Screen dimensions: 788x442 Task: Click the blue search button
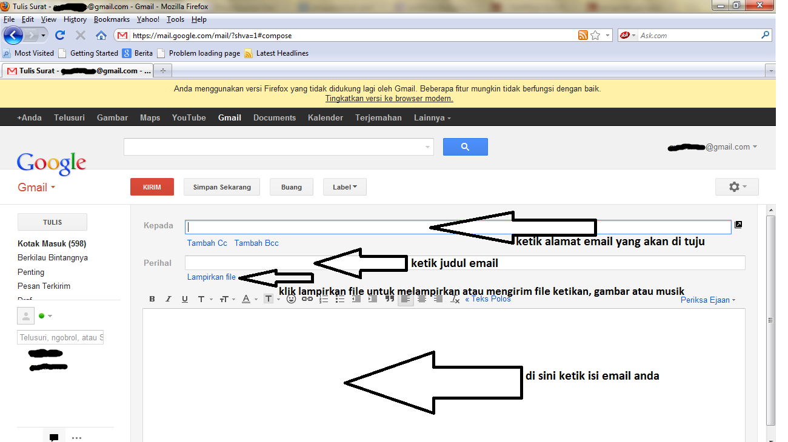pos(465,147)
